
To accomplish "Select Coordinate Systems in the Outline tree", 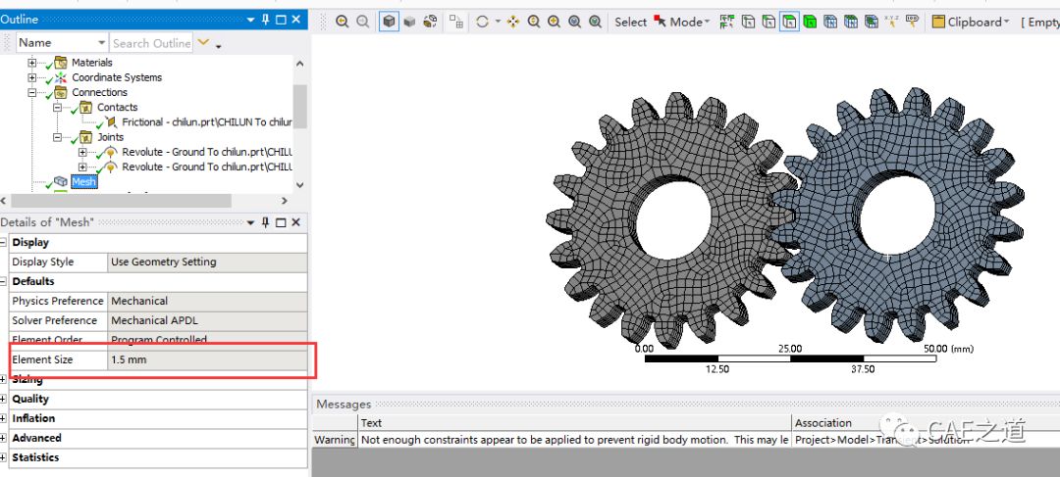I will pyautogui.click(x=117, y=77).
